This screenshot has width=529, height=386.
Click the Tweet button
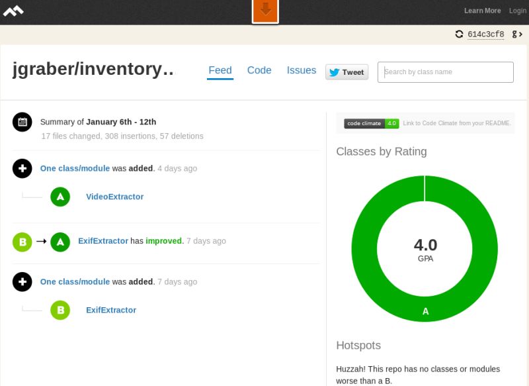(346, 72)
